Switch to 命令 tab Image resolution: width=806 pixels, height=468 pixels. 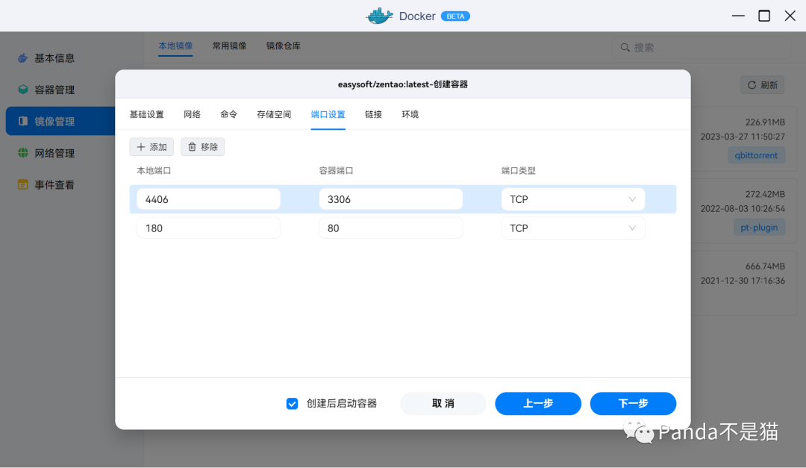point(229,114)
